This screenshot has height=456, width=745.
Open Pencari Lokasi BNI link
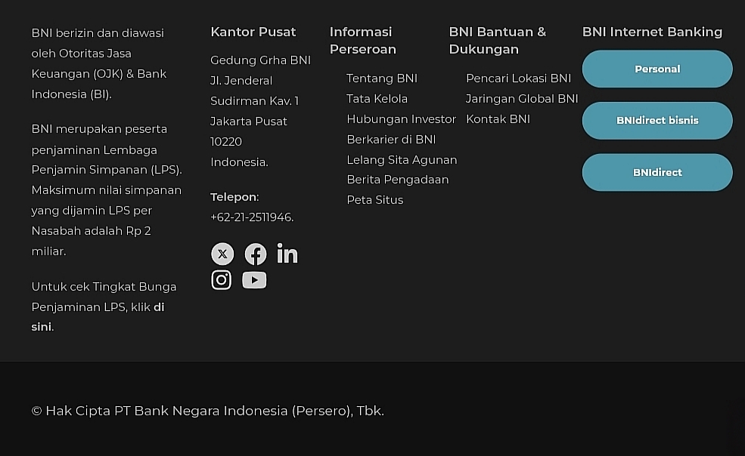[x=518, y=79]
